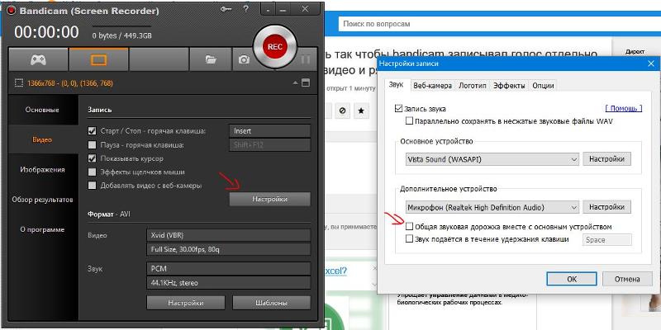Click the Xvid (VBR) video codec field
The height and width of the screenshot is (330, 661).
coord(229,235)
